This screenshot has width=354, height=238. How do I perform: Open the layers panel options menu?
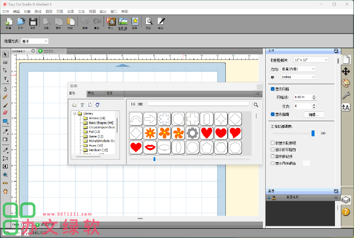click(336, 198)
